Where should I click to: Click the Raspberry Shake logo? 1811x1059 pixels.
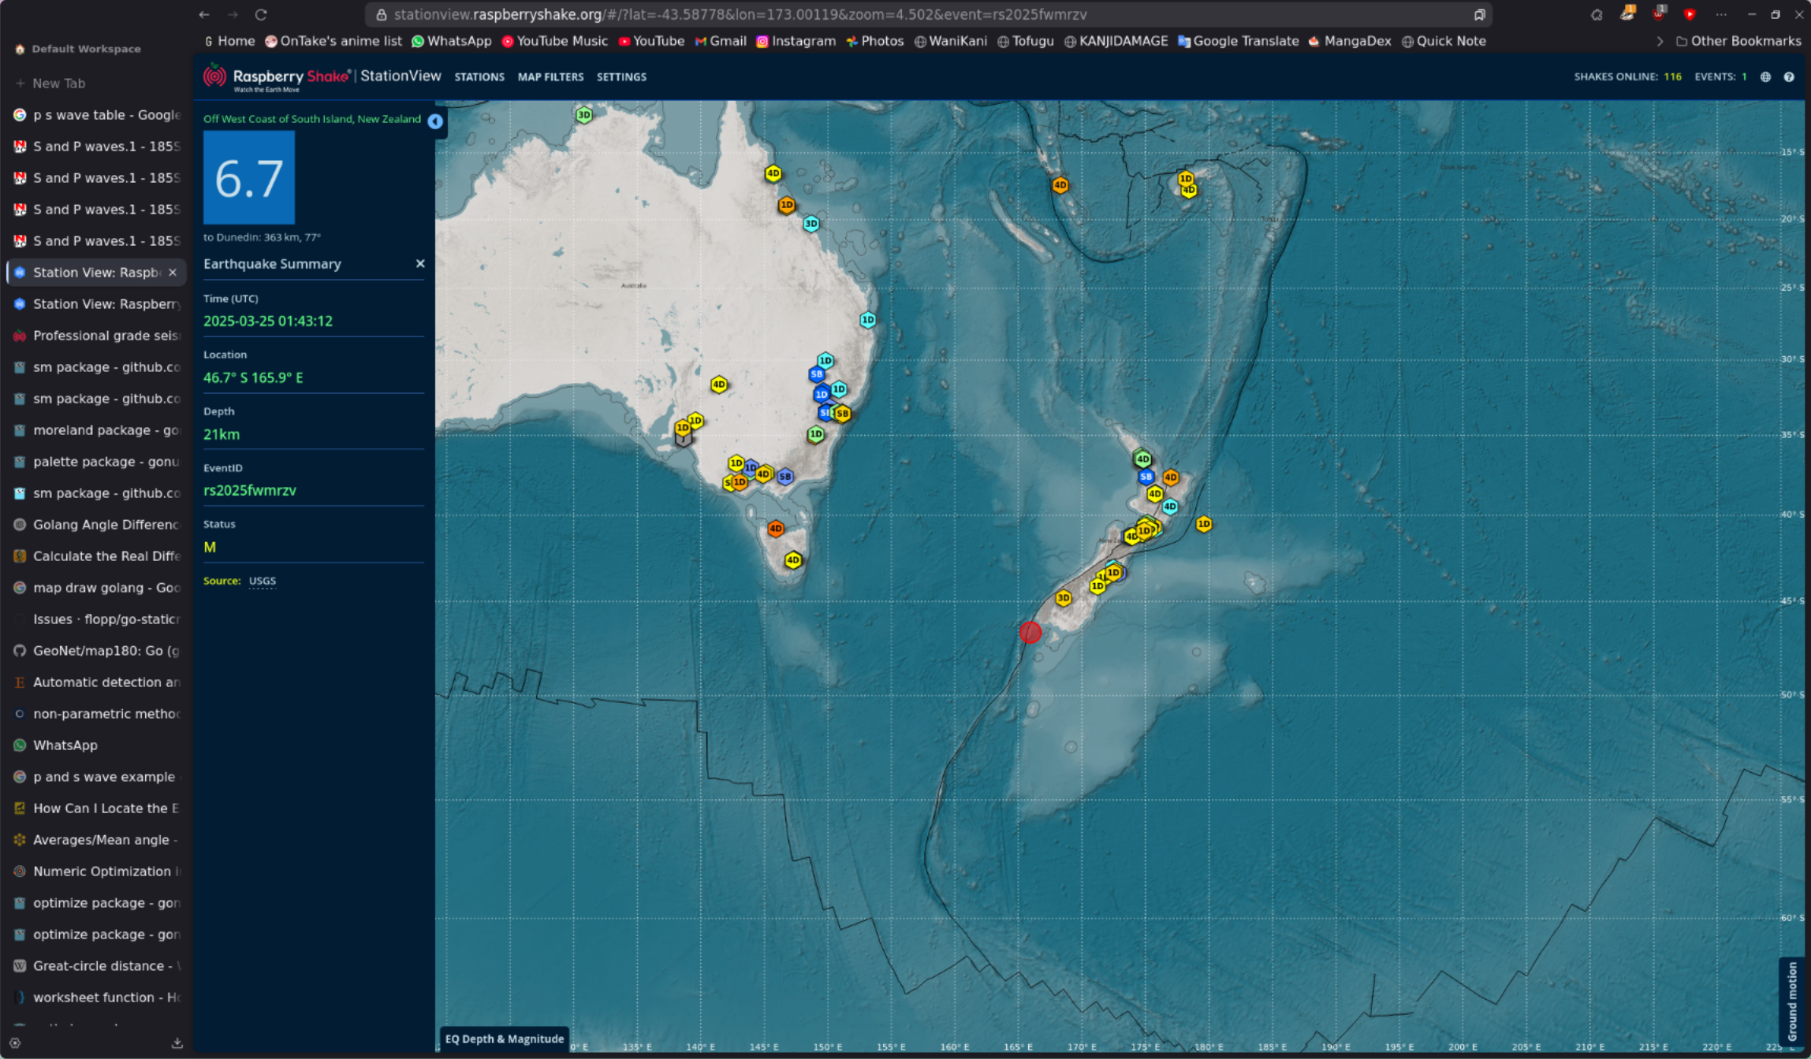pos(276,77)
